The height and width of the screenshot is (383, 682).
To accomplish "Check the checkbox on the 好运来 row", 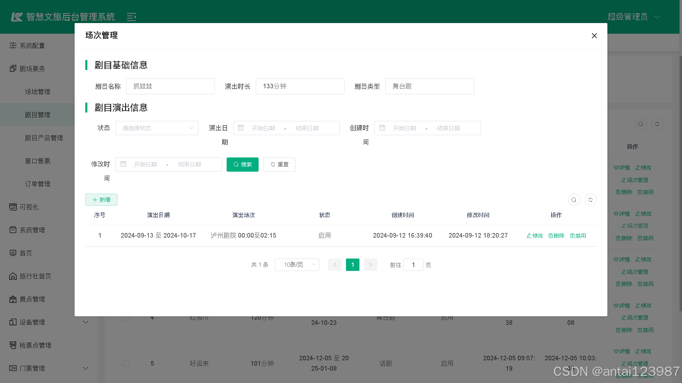I will [x=126, y=363].
